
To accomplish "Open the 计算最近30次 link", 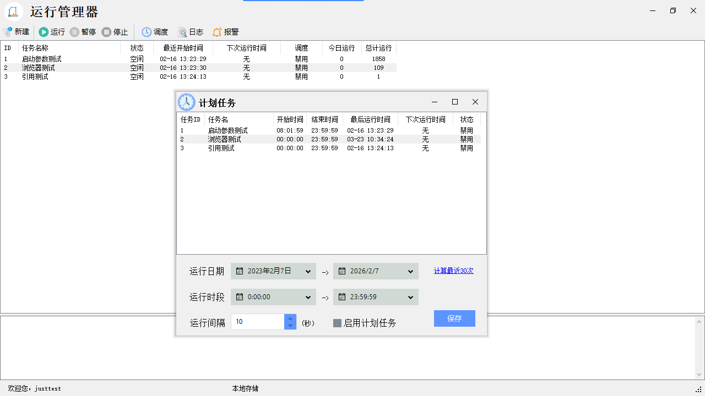I will tap(453, 271).
